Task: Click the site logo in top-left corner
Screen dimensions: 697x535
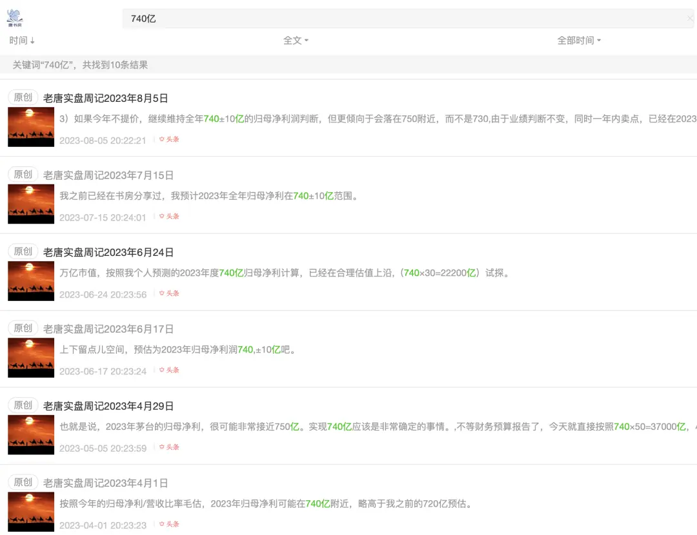Action: coord(15,18)
